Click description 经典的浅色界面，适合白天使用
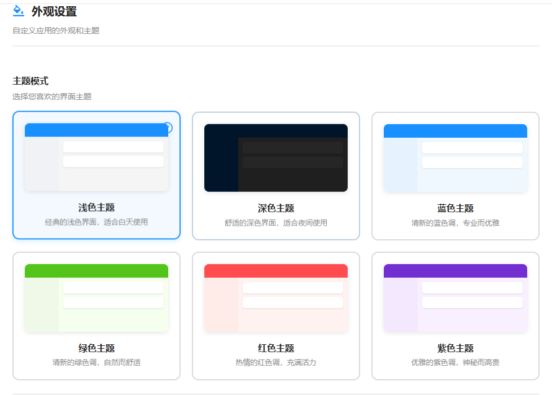The width and height of the screenshot is (552, 395). coord(97,222)
